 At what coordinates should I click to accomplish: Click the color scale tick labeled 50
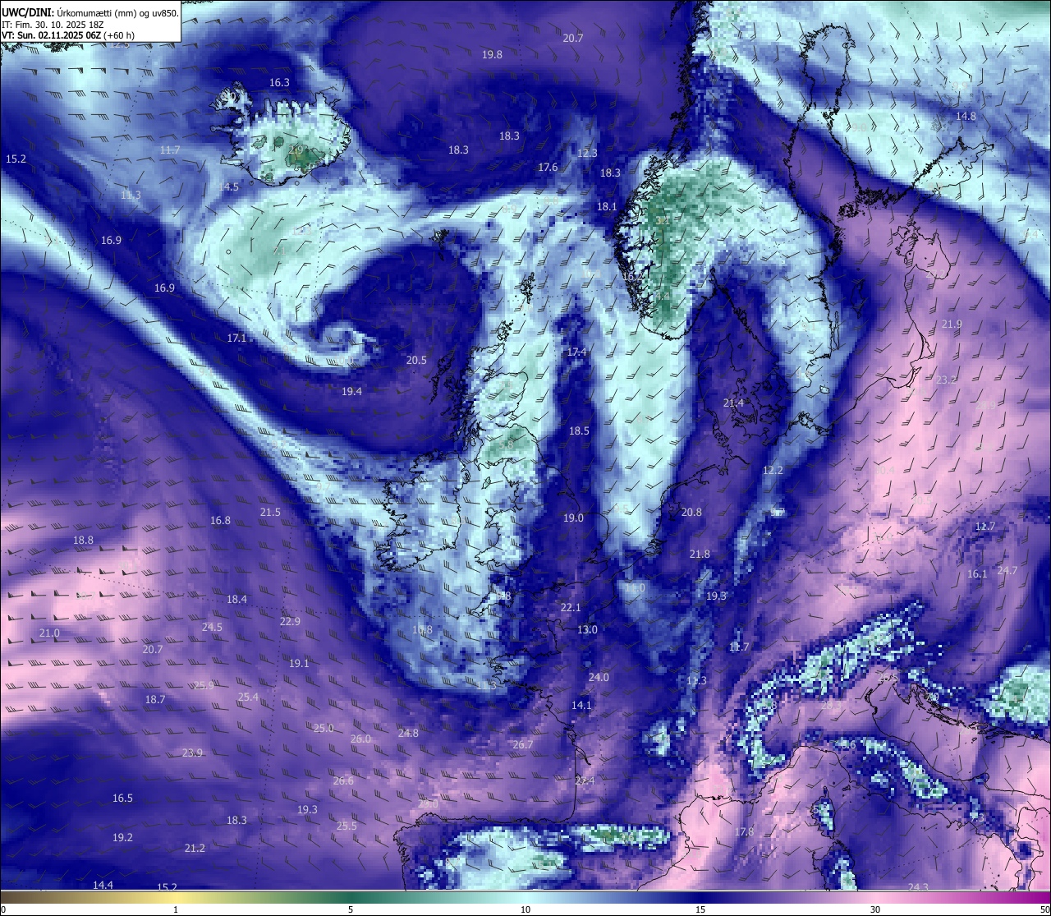coord(1044,909)
